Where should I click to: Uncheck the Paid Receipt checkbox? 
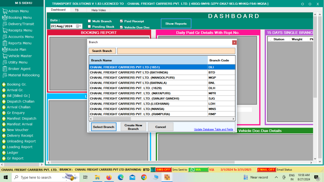click(121, 21)
